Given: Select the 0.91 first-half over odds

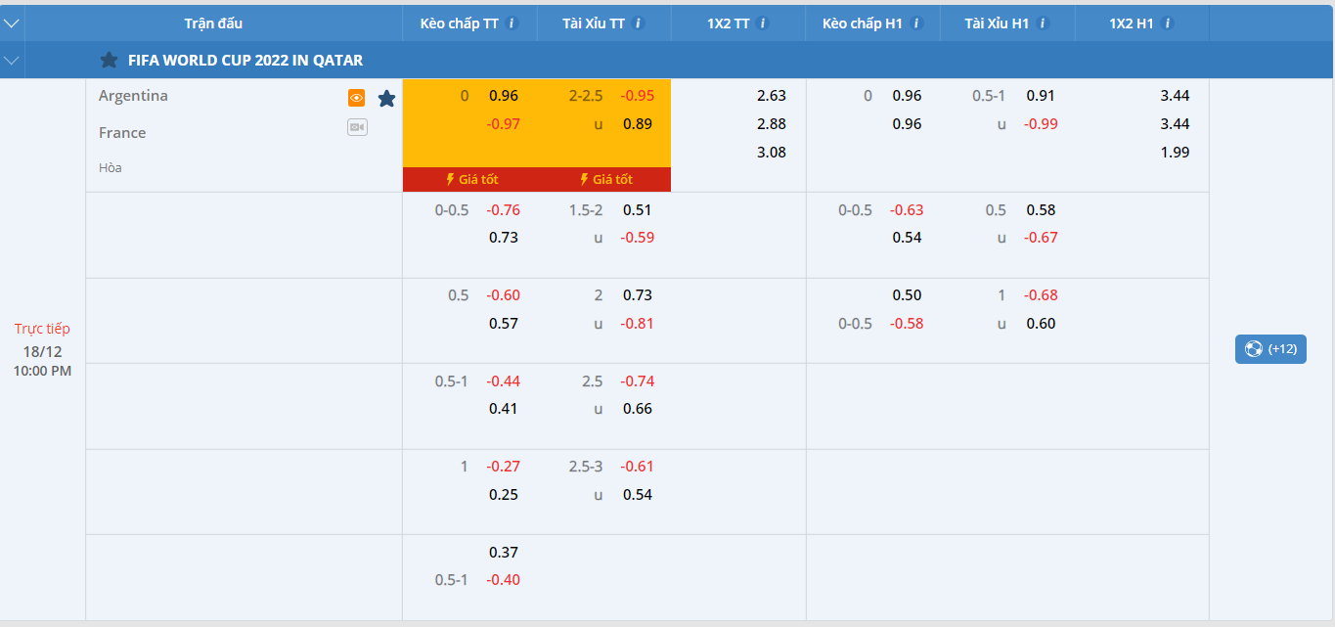Looking at the screenshot, I should click(1041, 96).
